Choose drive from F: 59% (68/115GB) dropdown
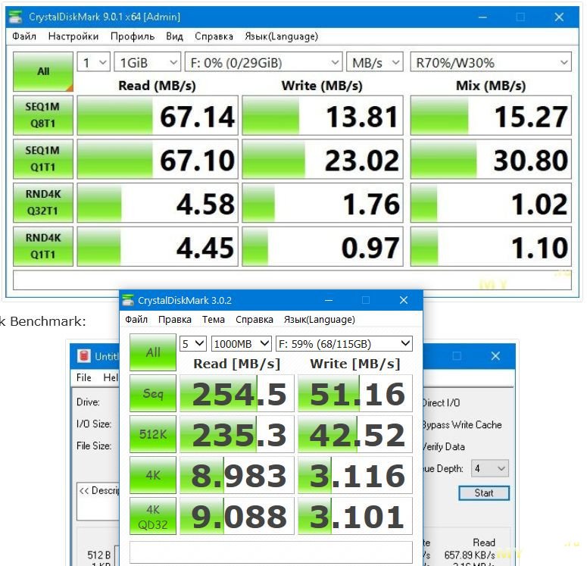This screenshot has height=566, width=587. [344, 343]
